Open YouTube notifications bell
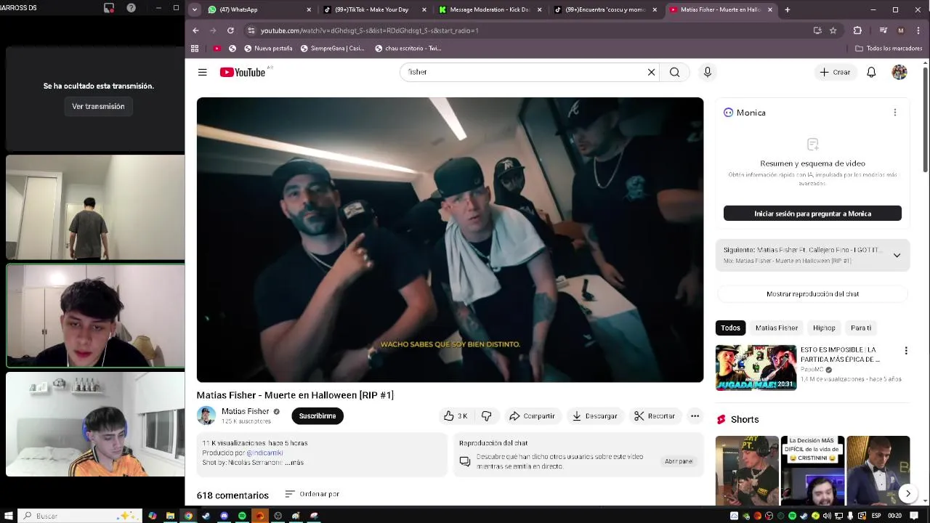 (x=871, y=72)
